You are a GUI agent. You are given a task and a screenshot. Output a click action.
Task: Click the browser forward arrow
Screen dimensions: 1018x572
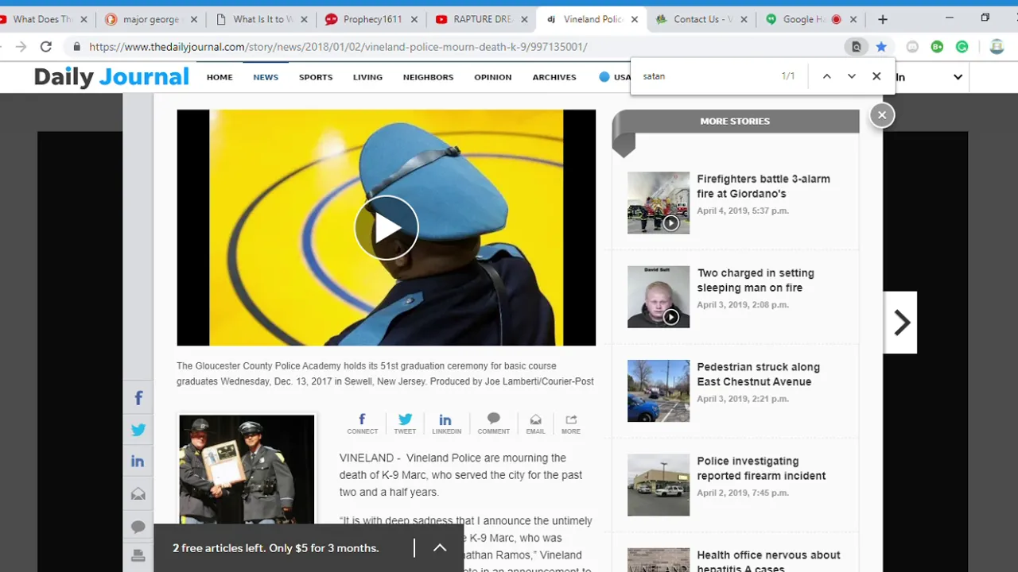click(21, 47)
